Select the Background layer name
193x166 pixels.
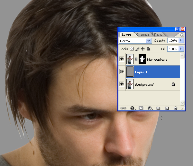point(144,84)
